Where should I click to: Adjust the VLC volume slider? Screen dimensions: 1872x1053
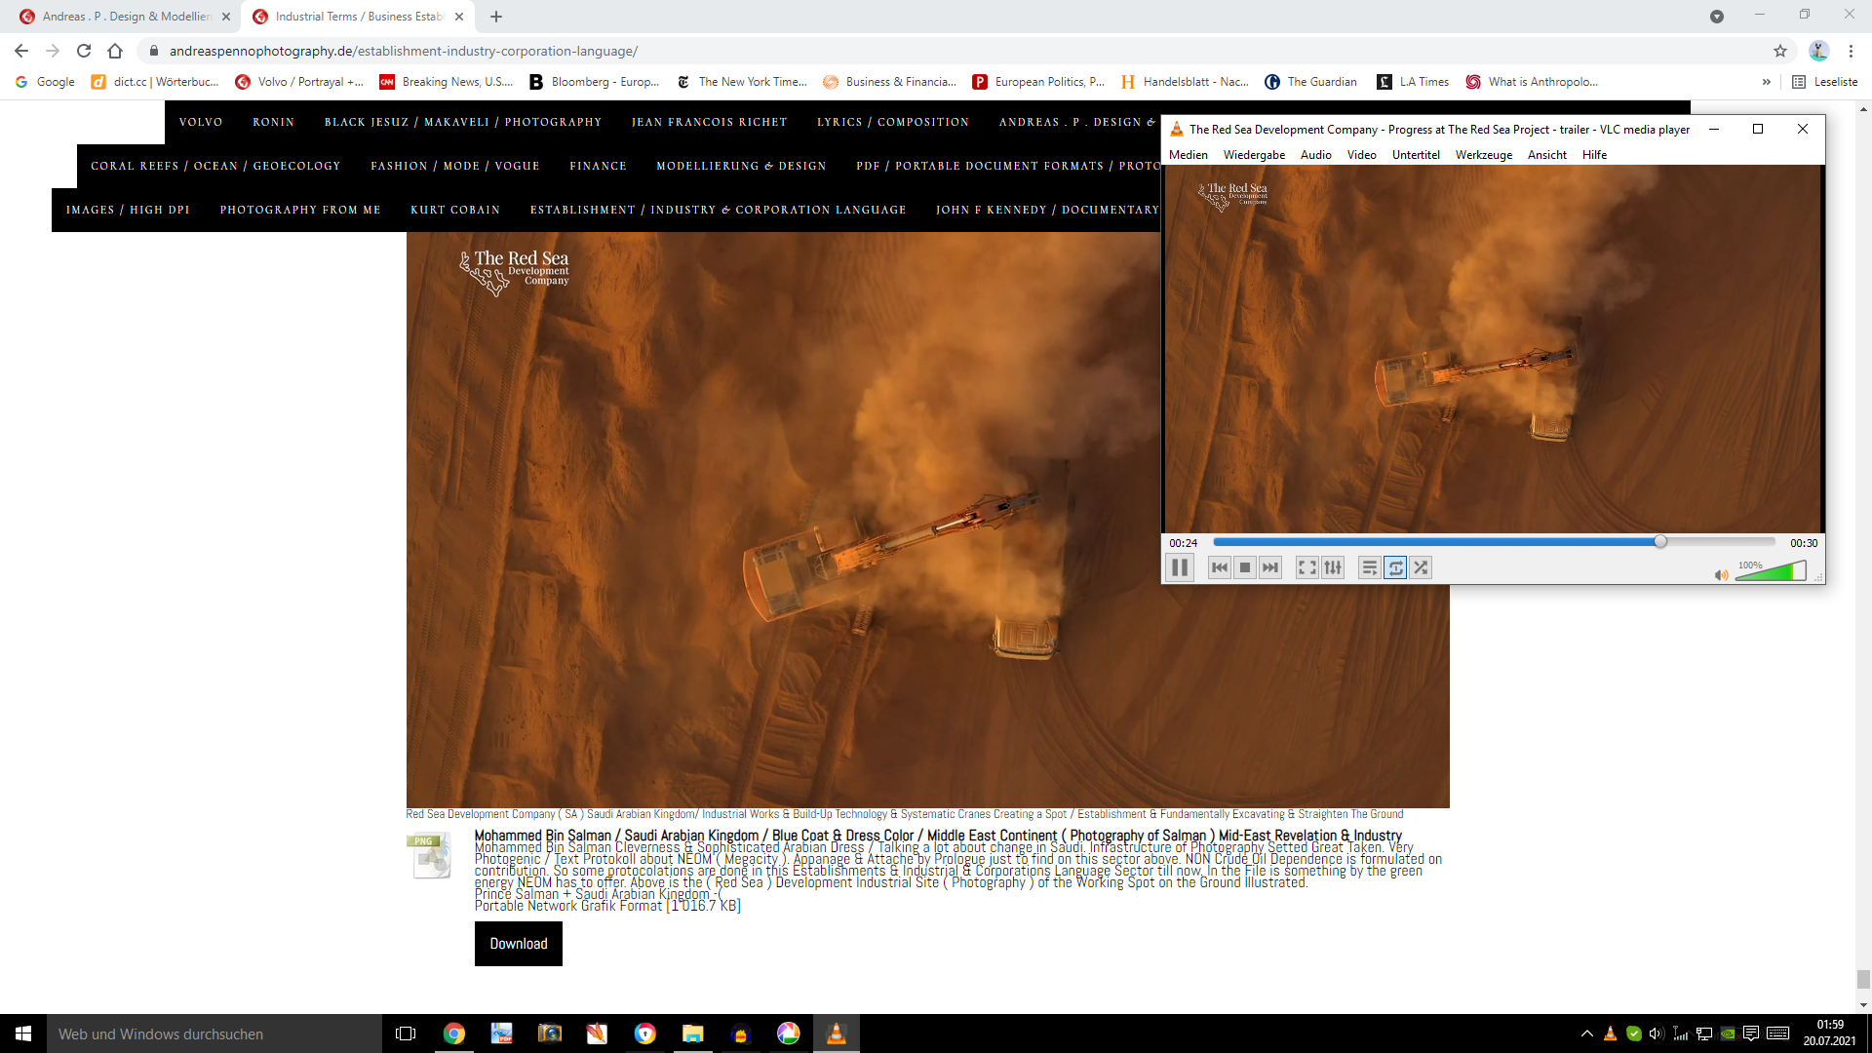[1771, 571]
